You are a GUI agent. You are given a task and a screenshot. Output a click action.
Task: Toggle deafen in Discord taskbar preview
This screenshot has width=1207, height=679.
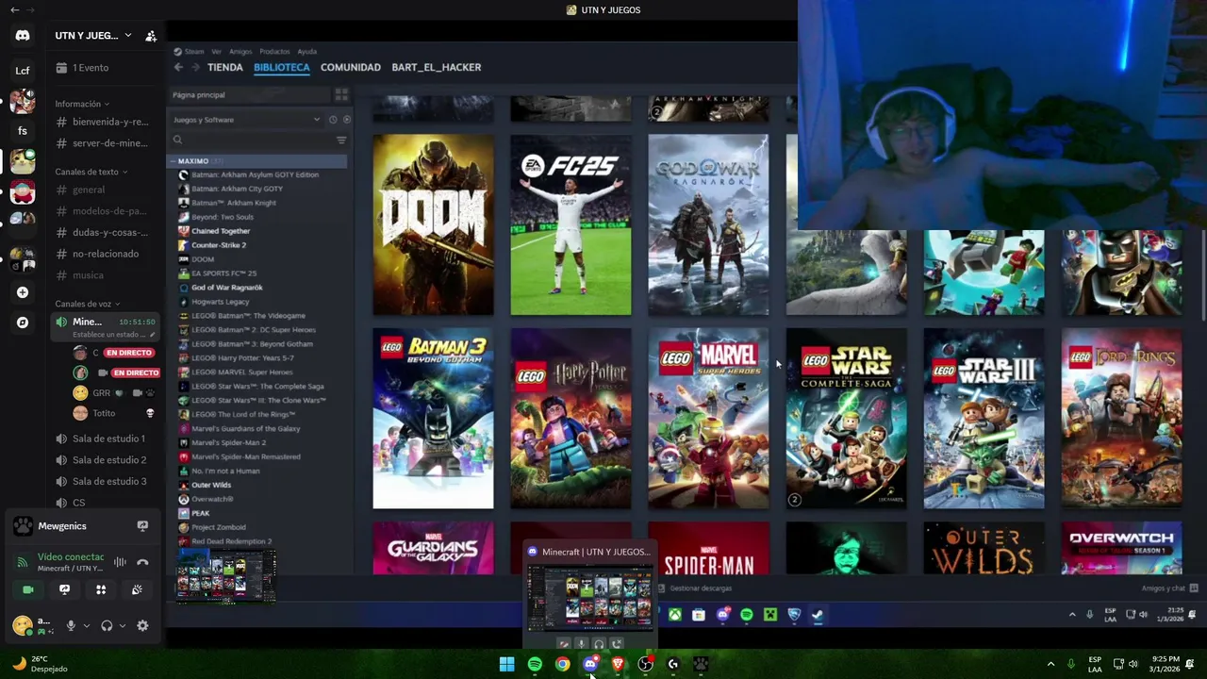point(599,644)
